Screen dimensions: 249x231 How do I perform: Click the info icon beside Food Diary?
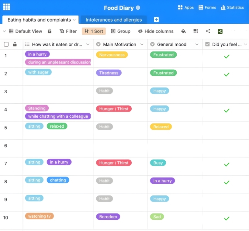[x=138, y=8]
